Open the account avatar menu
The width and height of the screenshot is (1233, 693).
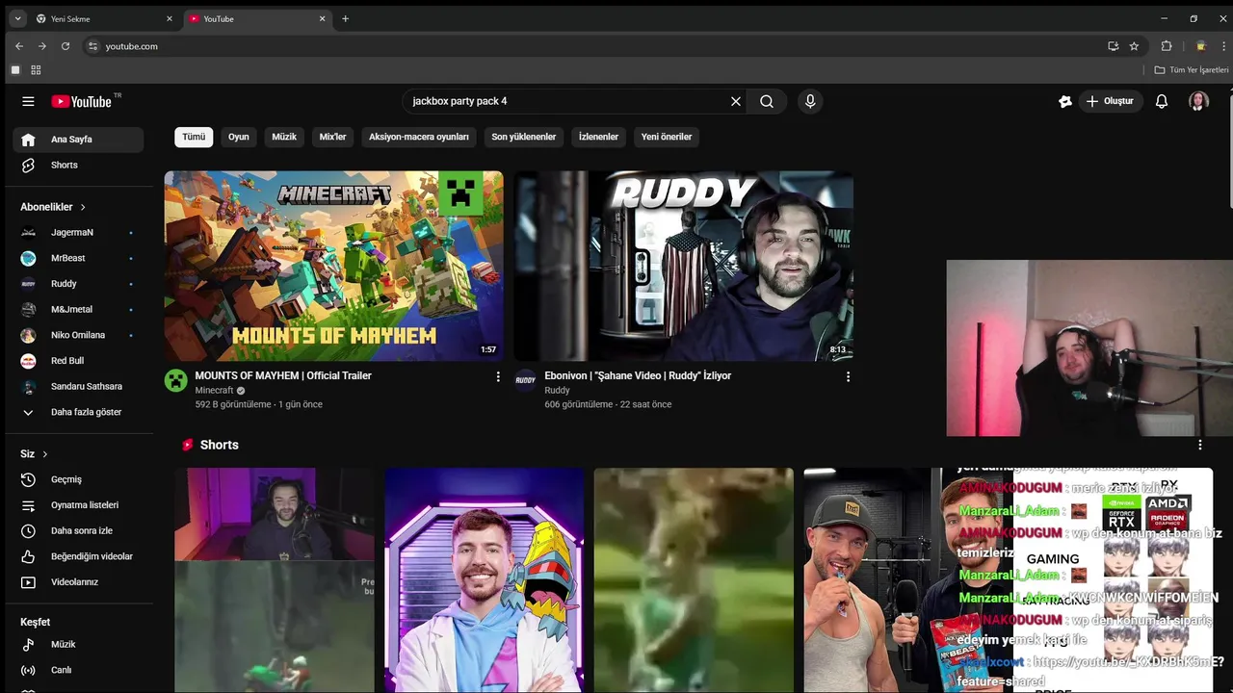point(1198,101)
